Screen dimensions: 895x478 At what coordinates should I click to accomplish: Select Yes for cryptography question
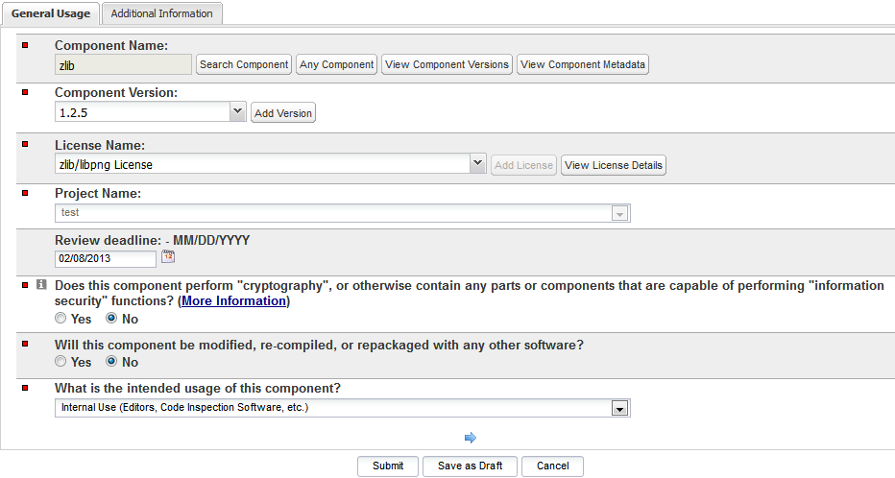tap(61, 319)
